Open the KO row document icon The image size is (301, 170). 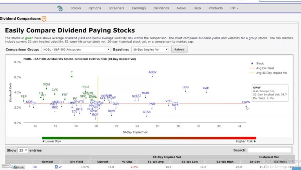pyautogui.click(x=56, y=167)
